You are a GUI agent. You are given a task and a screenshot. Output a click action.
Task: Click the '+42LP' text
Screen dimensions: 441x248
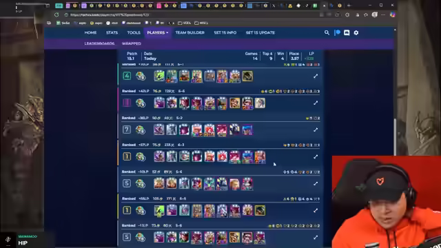pyautogui.click(x=143, y=91)
